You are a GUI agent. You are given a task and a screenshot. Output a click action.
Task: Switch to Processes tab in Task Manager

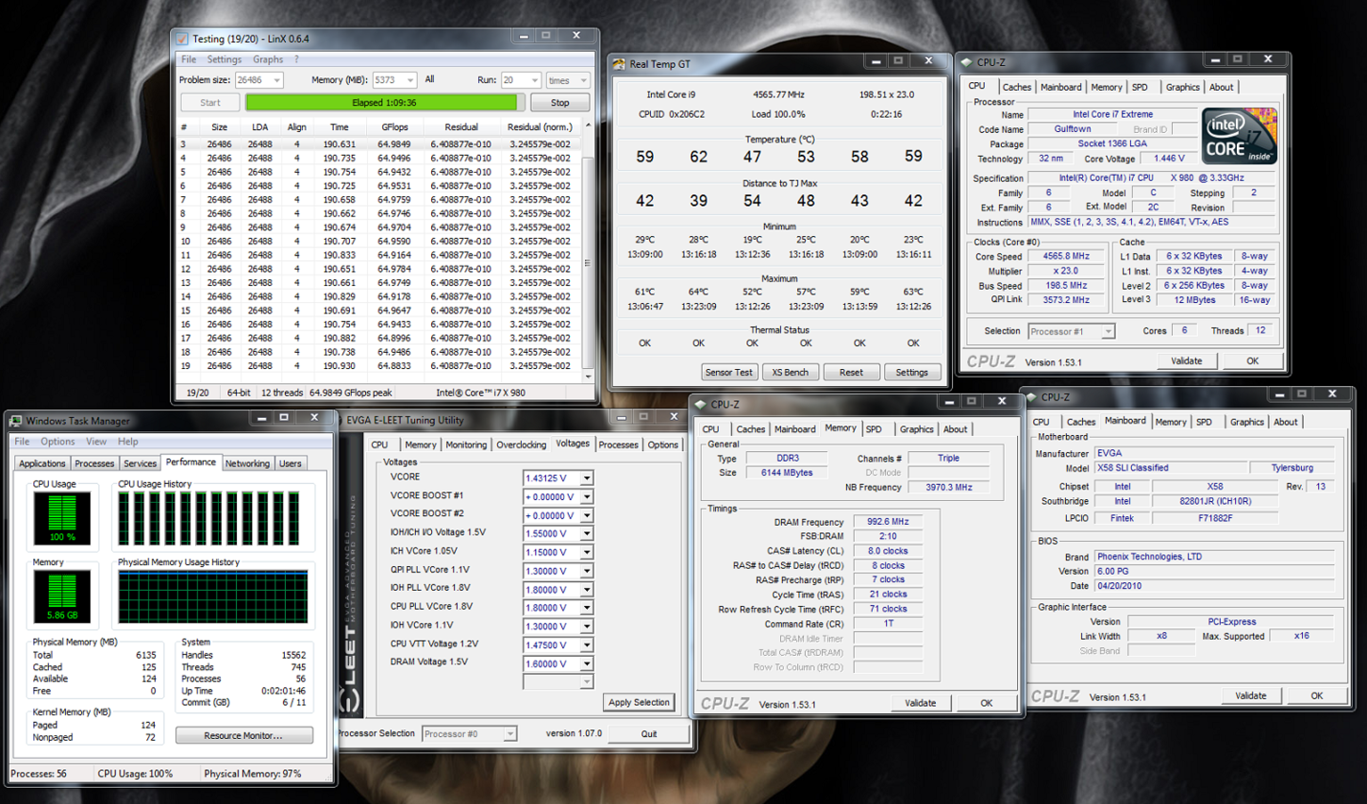(x=94, y=463)
